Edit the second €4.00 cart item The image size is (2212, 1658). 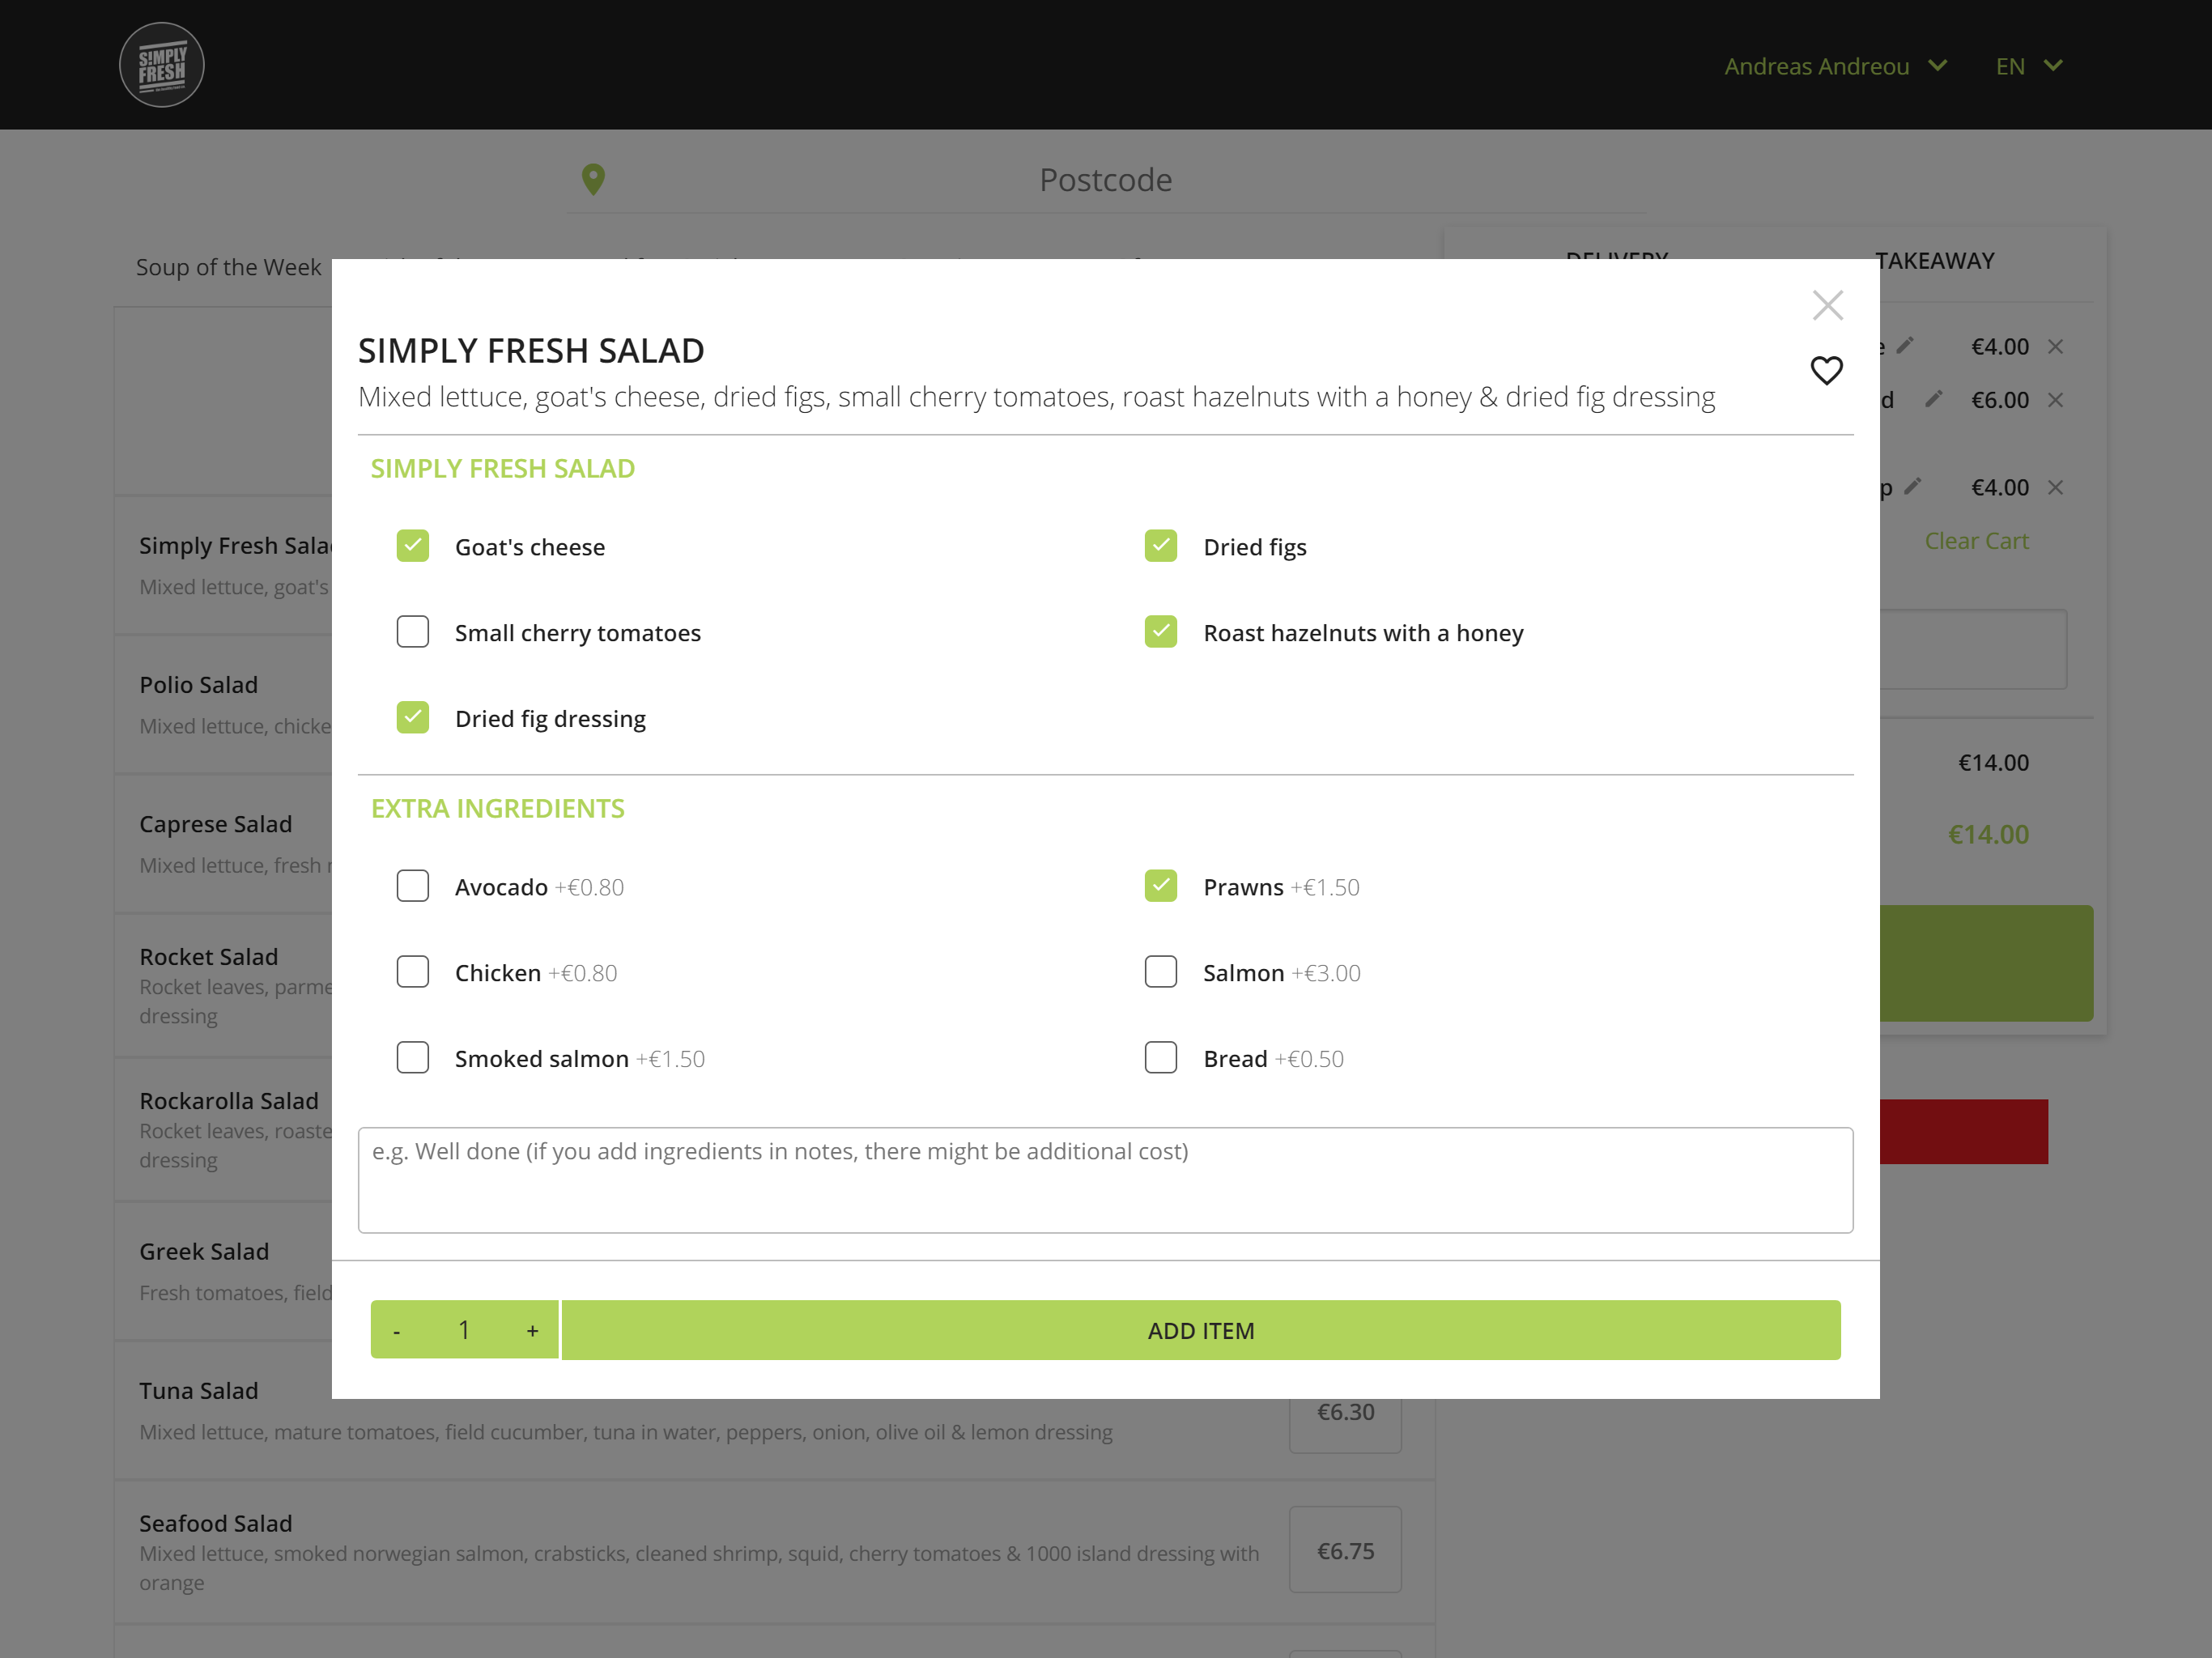[1912, 487]
